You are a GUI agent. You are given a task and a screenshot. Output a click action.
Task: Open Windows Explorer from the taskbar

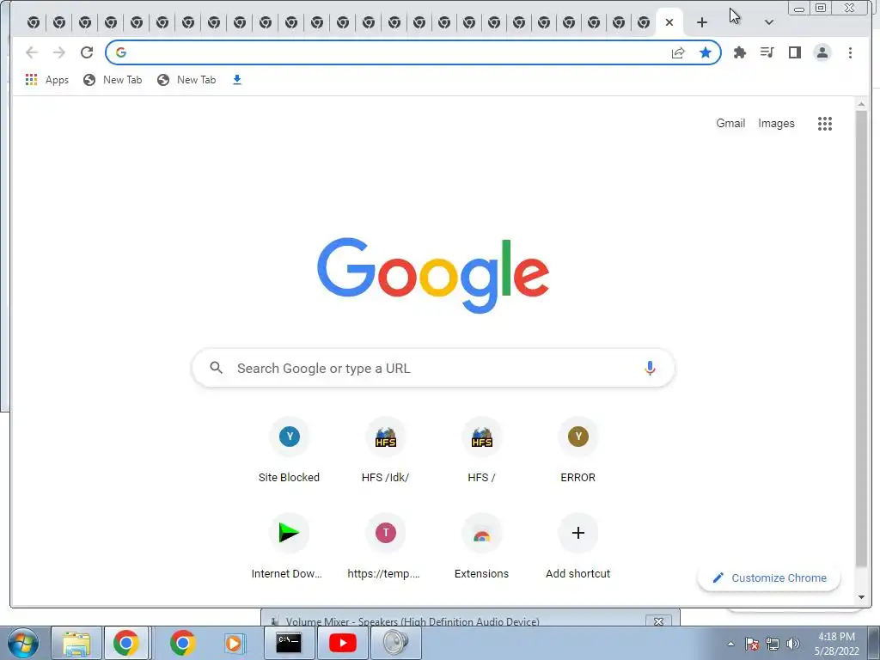click(x=76, y=643)
